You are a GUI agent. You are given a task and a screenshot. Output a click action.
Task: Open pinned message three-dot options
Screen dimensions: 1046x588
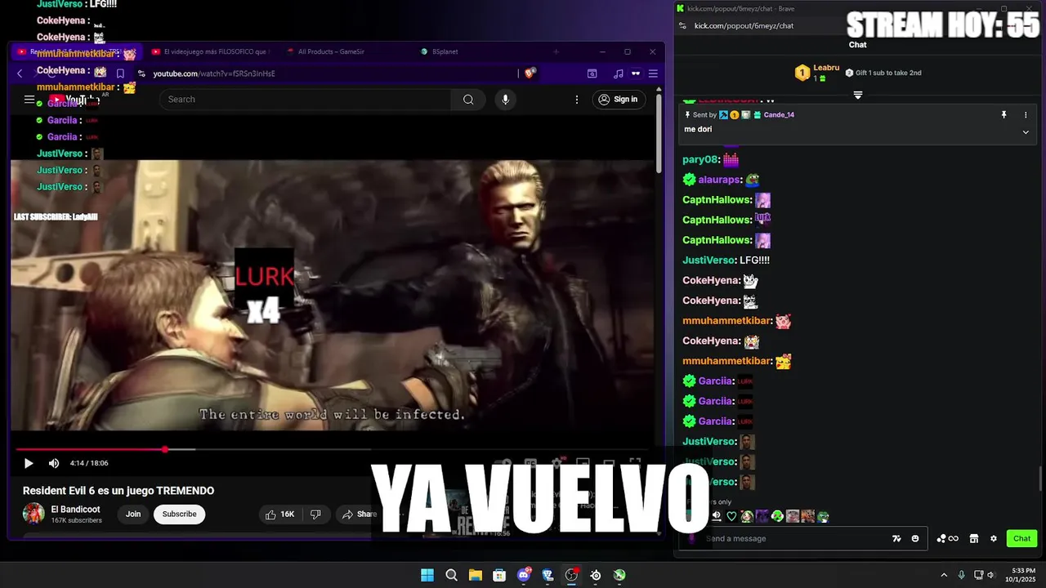pyautogui.click(x=1026, y=115)
